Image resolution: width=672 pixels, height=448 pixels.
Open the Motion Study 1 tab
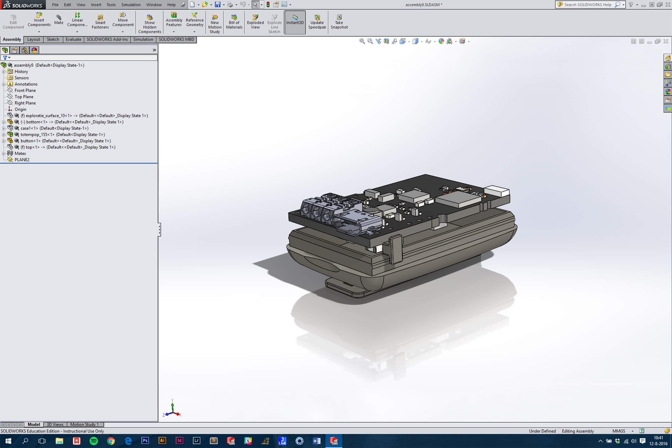84,424
